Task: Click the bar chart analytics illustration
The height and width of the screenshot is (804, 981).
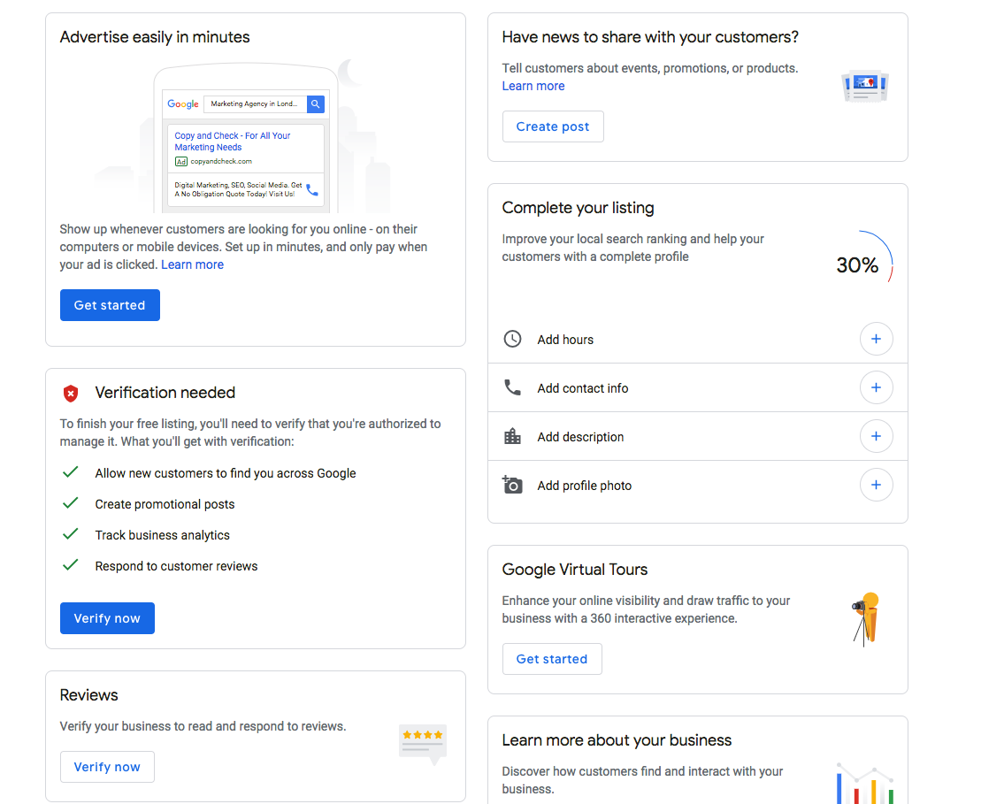Action: tap(865, 783)
